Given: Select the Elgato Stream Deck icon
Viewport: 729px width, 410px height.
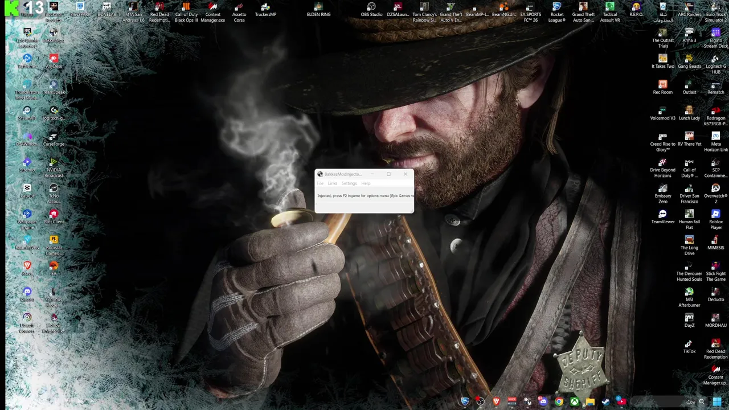Looking at the screenshot, I should 716,38.
